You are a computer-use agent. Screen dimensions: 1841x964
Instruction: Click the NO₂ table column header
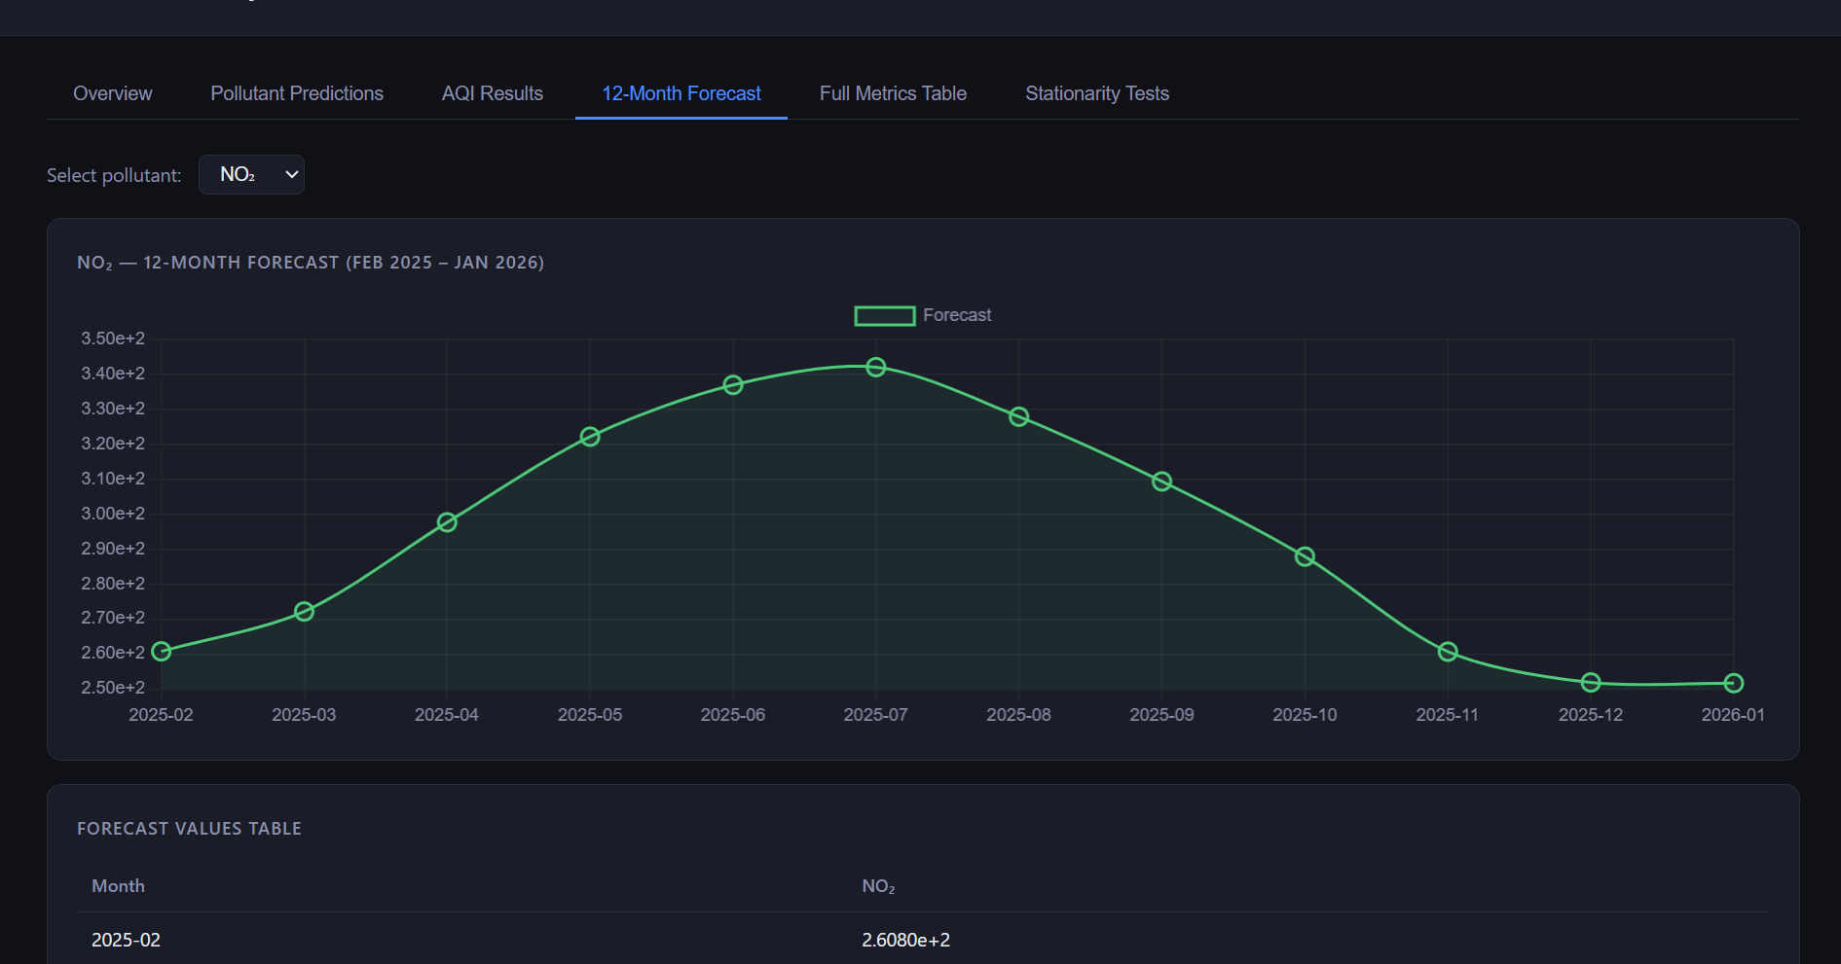[x=878, y=886]
